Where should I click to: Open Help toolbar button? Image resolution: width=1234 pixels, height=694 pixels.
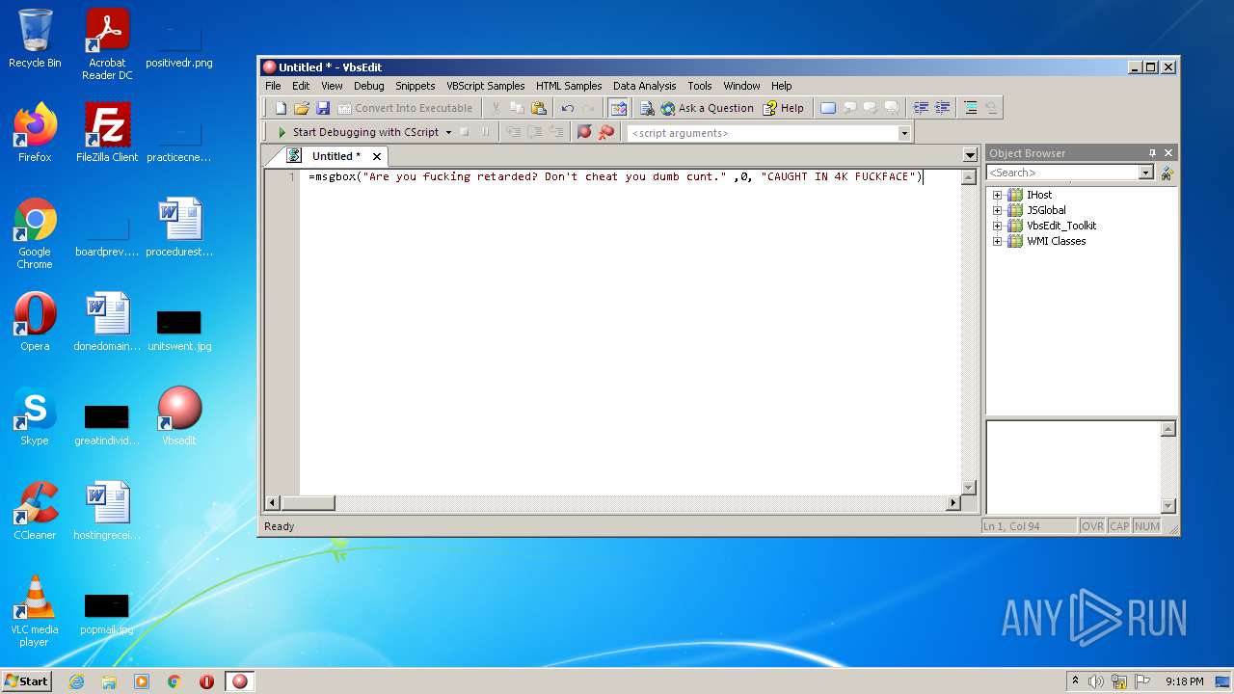coord(783,108)
